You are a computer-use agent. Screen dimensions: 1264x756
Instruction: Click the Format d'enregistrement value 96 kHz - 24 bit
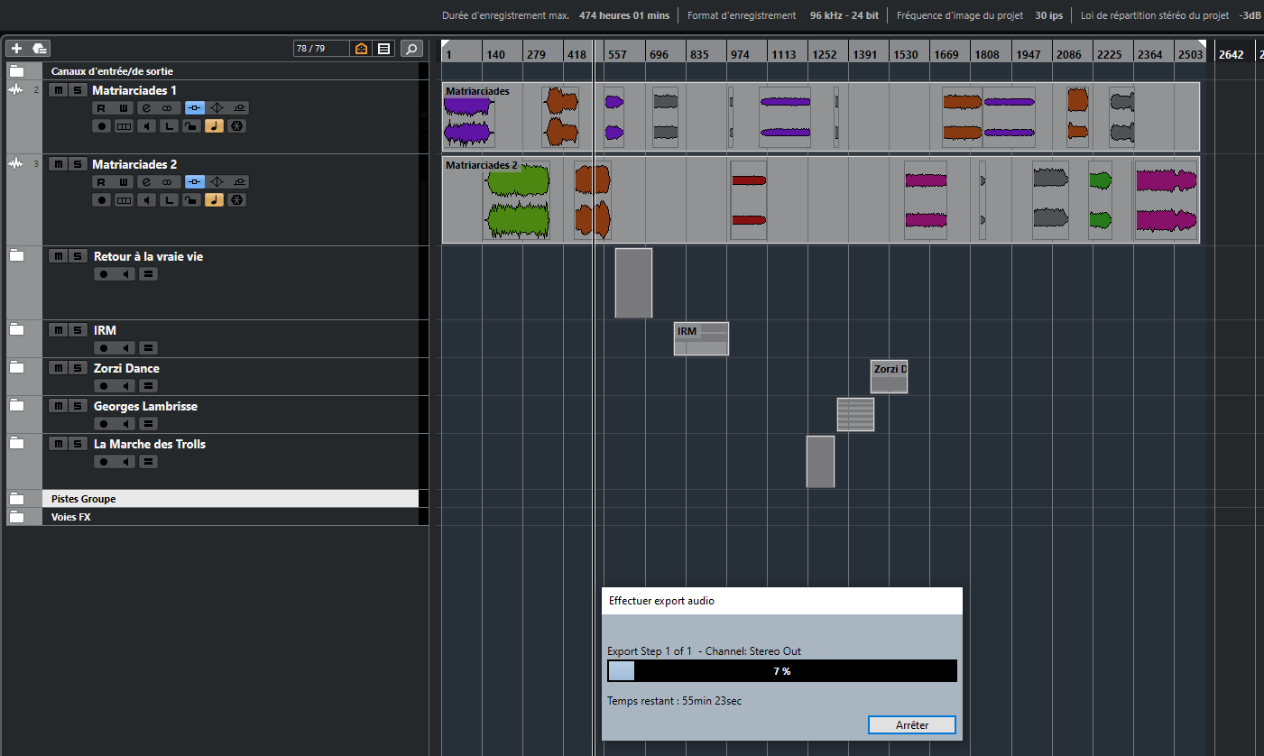[x=844, y=15]
